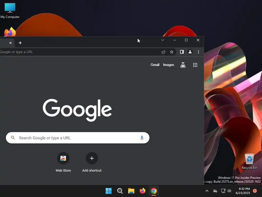Open the Chrome three-dot menu
Image resolution: width=262 pixels, height=197 pixels.
pyautogui.click(x=198, y=52)
